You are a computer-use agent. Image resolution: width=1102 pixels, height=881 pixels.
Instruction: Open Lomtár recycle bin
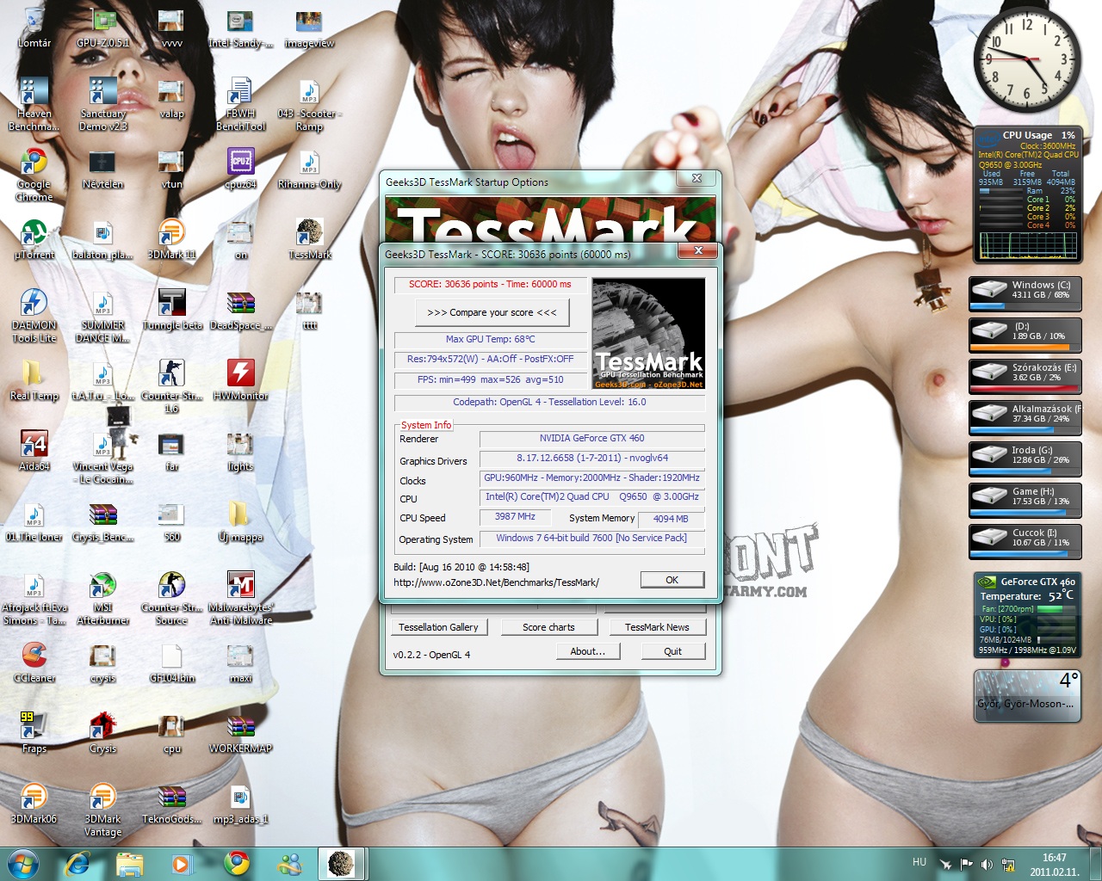pyautogui.click(x=34, y=28)
